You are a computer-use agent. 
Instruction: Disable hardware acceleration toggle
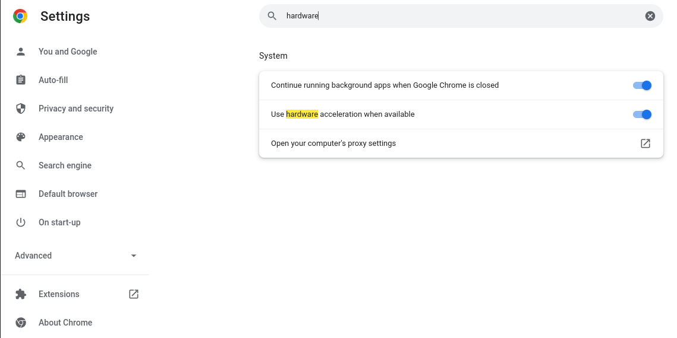642,114
